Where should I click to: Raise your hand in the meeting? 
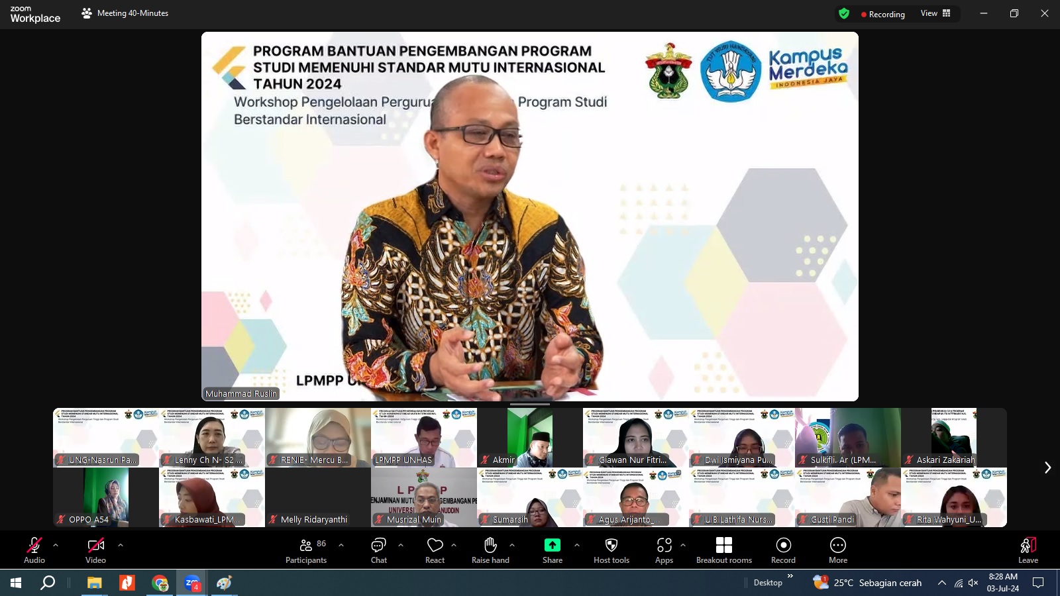pyautogui.click(x=490, y=550)
